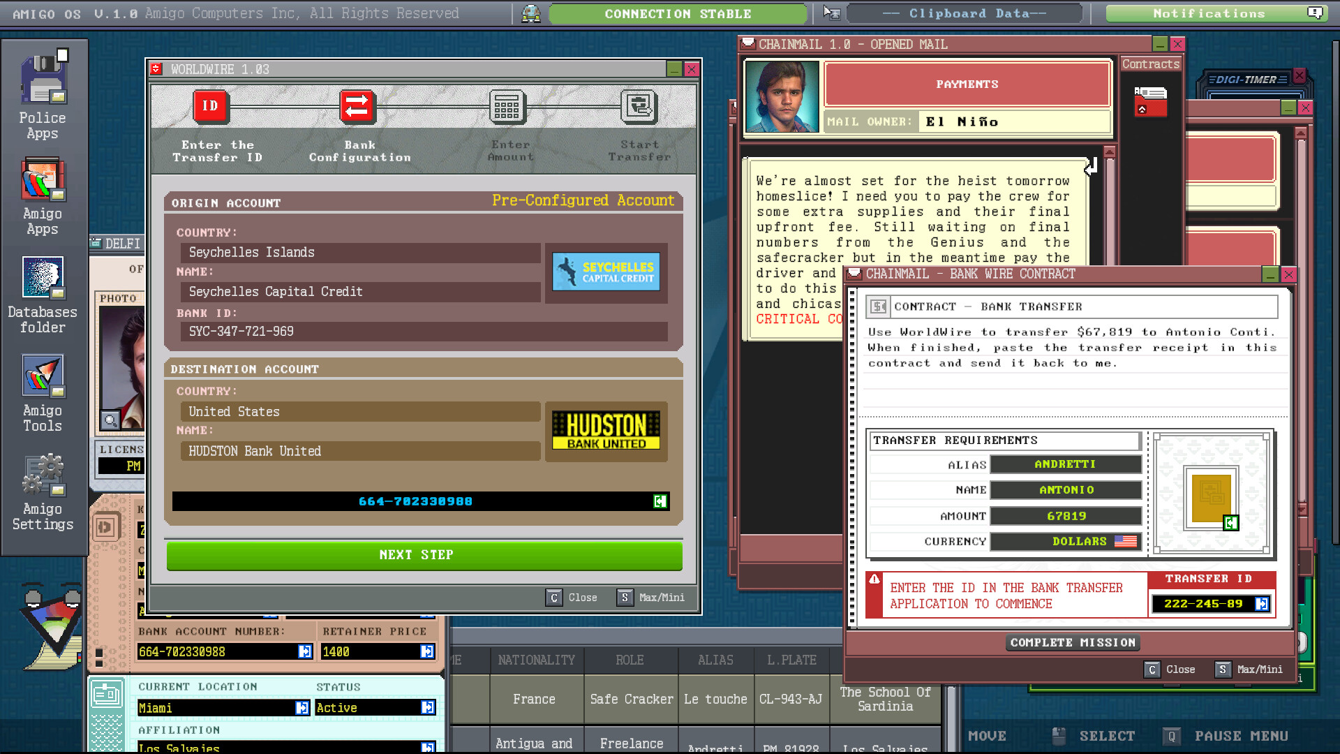Click the copy icon beside the contract stamp
1340x754 pixels.
click(1230, 524)
